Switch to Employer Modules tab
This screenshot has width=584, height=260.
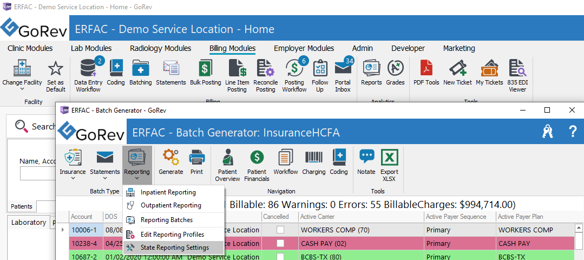pyautogui.click(x=304, y=48)
